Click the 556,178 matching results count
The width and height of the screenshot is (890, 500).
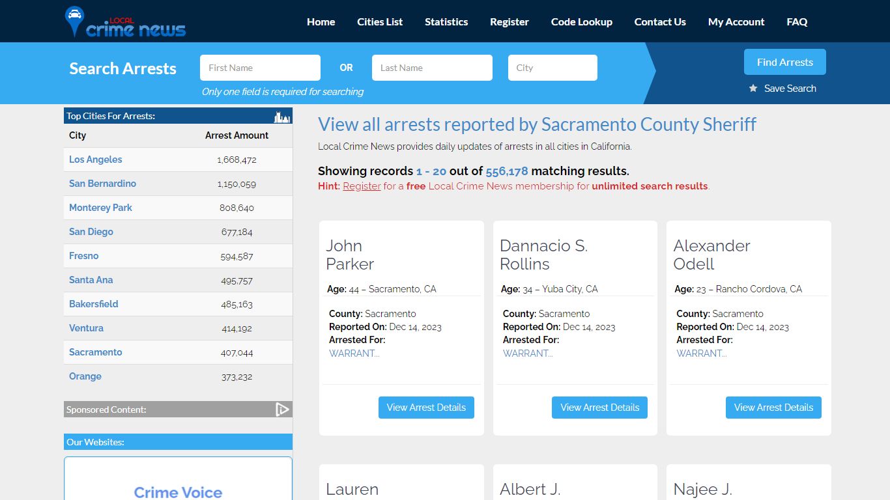[507, 171]
